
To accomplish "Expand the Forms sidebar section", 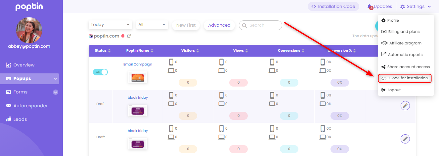I will 55,92.
